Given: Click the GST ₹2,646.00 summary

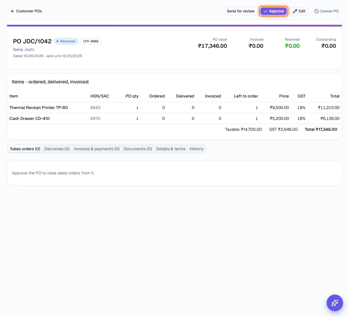Looking at the screenshot, I should (283, 129).
